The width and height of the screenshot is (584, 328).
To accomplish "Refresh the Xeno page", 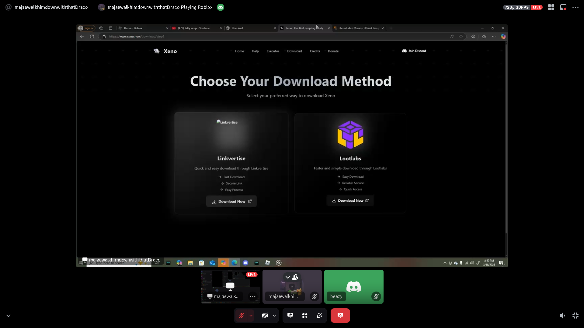I will click(x=92, y=36).
